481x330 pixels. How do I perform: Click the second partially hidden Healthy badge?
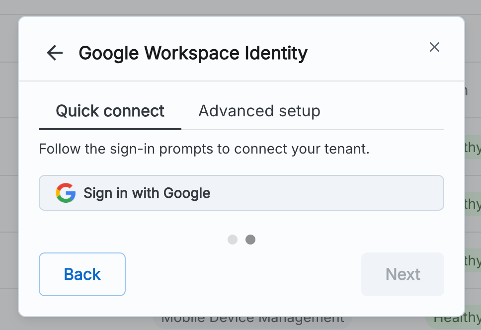point(473,204)
